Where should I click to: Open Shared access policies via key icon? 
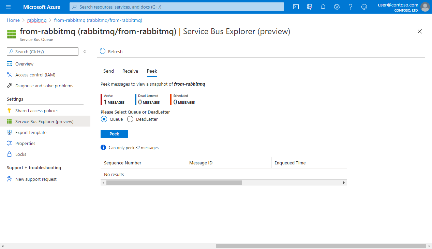point(36,110)
